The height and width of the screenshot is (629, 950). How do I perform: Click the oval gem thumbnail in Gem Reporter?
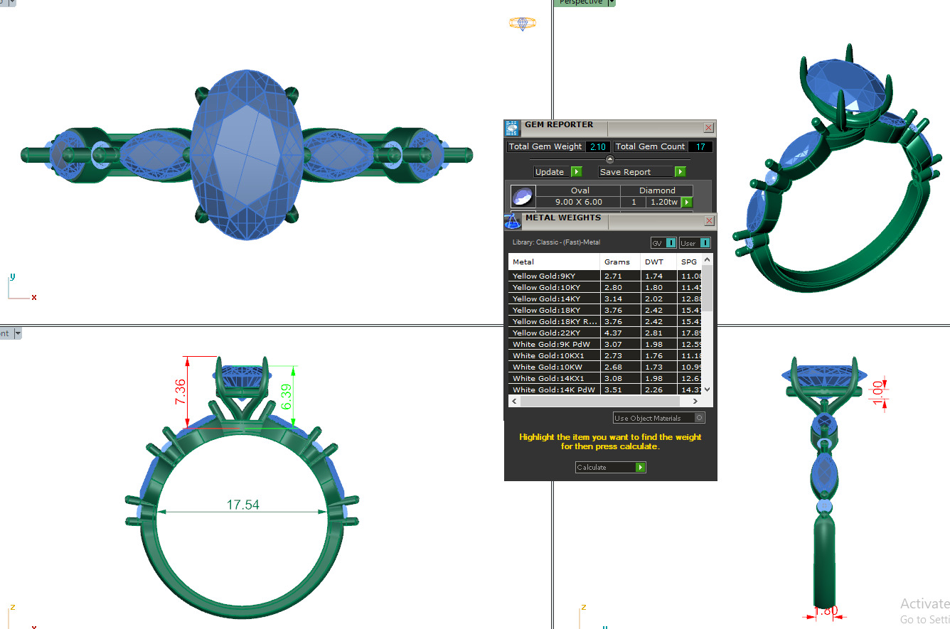pyautogui.click(x=523, y=197)
